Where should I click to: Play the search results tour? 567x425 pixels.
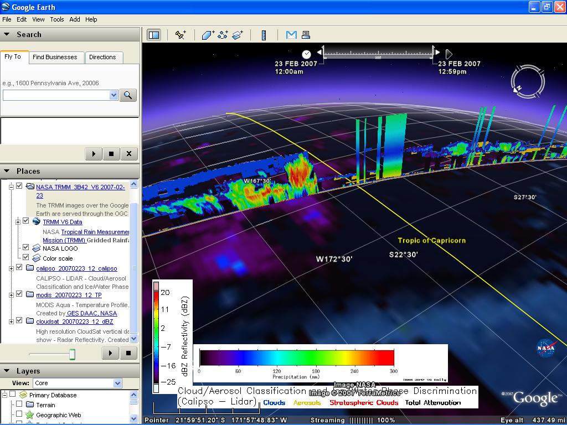click(94, 154)
